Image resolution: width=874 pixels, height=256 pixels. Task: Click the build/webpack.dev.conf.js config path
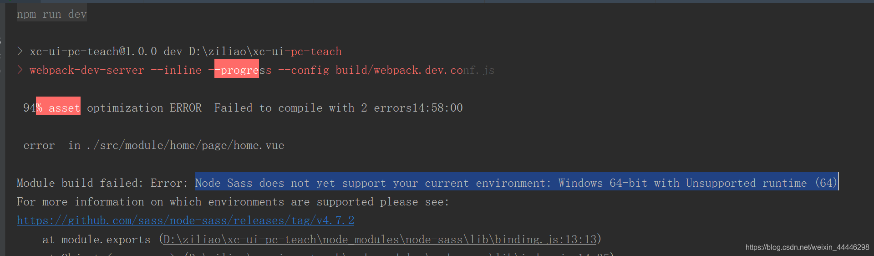(415, 70)
